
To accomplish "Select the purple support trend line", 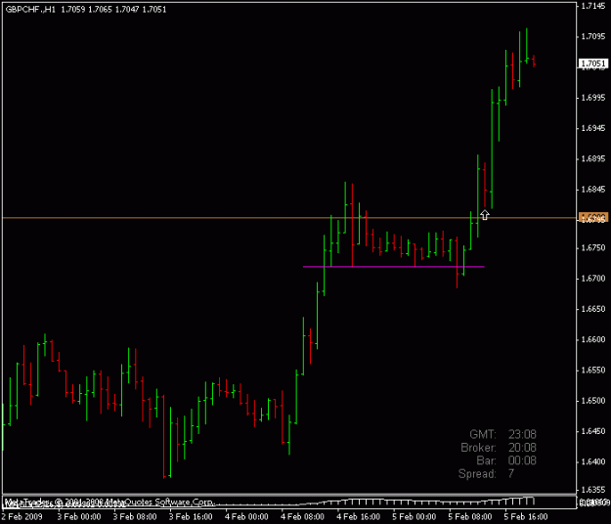I will click(x=394, y=267).
